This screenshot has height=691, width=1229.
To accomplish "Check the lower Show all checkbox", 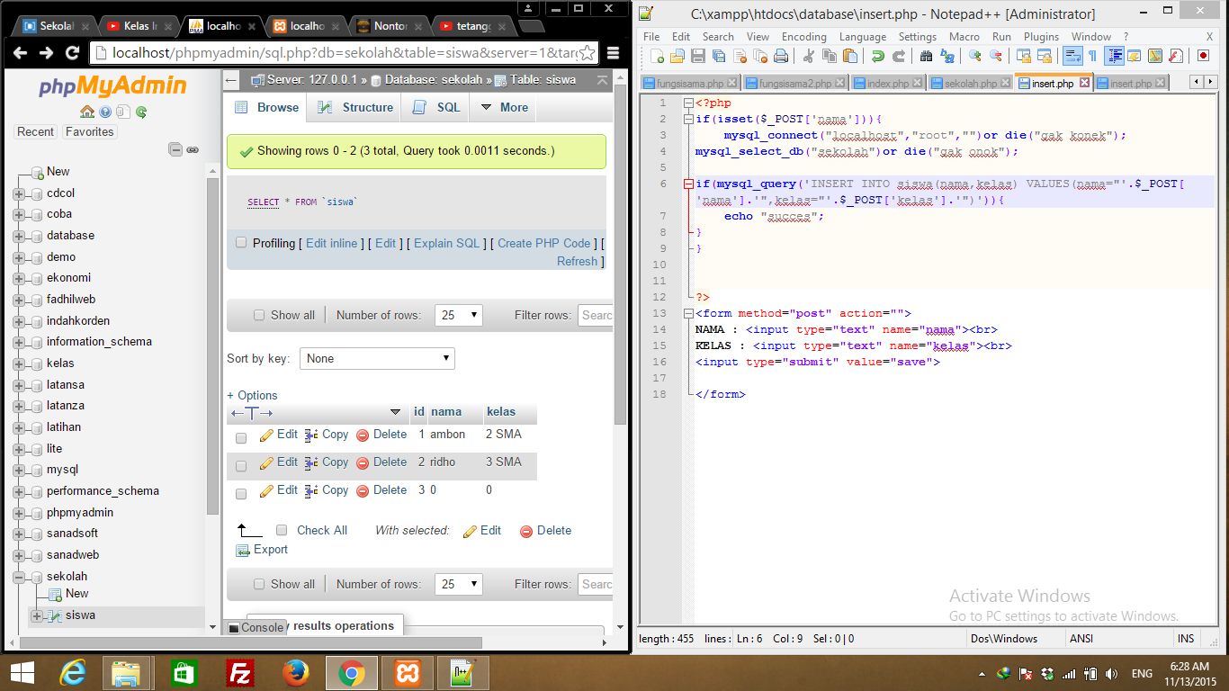I will [259, 584].
